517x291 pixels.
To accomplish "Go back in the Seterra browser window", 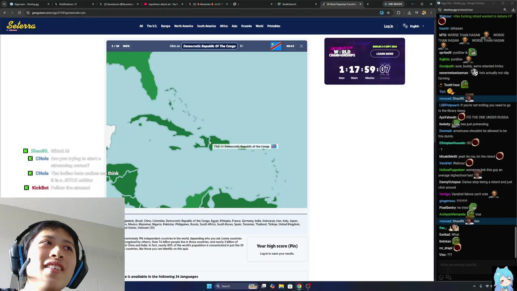I will coord(5,13).
